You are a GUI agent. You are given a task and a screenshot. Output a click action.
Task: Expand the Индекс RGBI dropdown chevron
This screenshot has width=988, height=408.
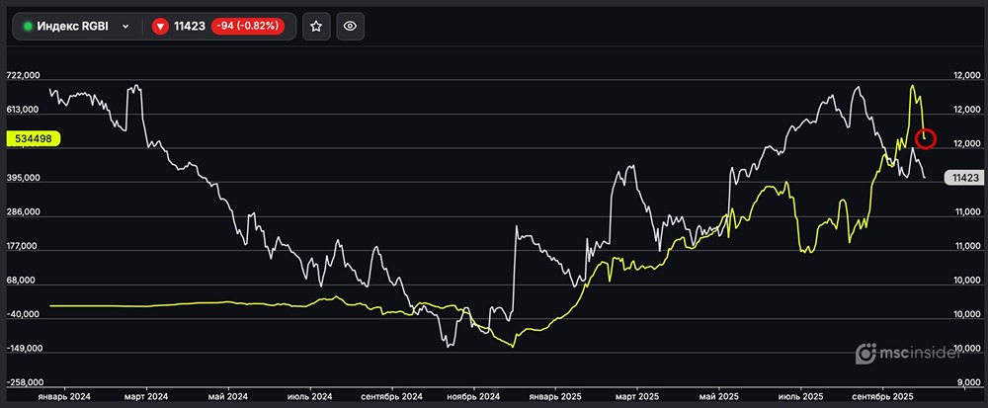(125, 27)
